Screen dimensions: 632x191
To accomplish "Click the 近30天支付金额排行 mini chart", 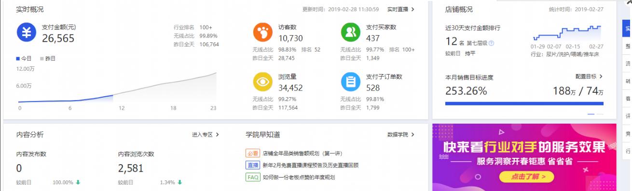I will tap(567, 33).
